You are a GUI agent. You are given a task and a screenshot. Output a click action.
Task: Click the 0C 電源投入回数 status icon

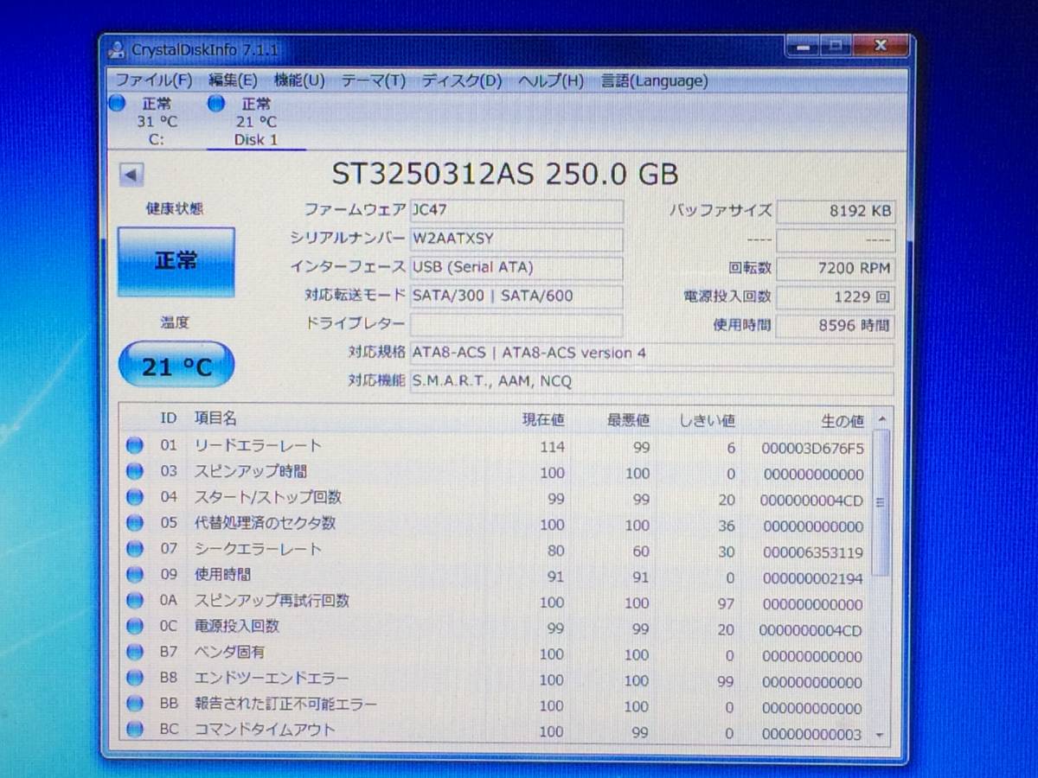(134, 627)
